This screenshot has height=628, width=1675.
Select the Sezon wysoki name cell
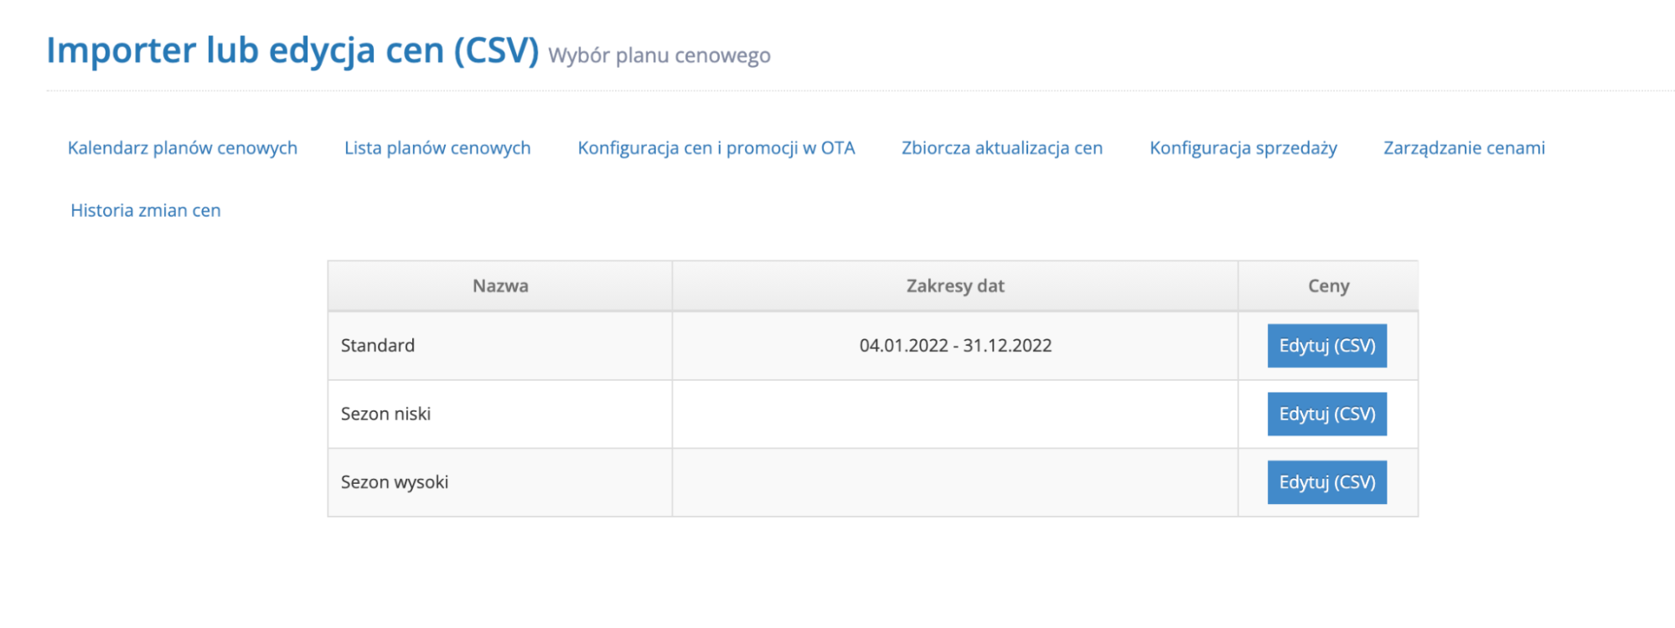pyautogui.click(x=395, y=482)
